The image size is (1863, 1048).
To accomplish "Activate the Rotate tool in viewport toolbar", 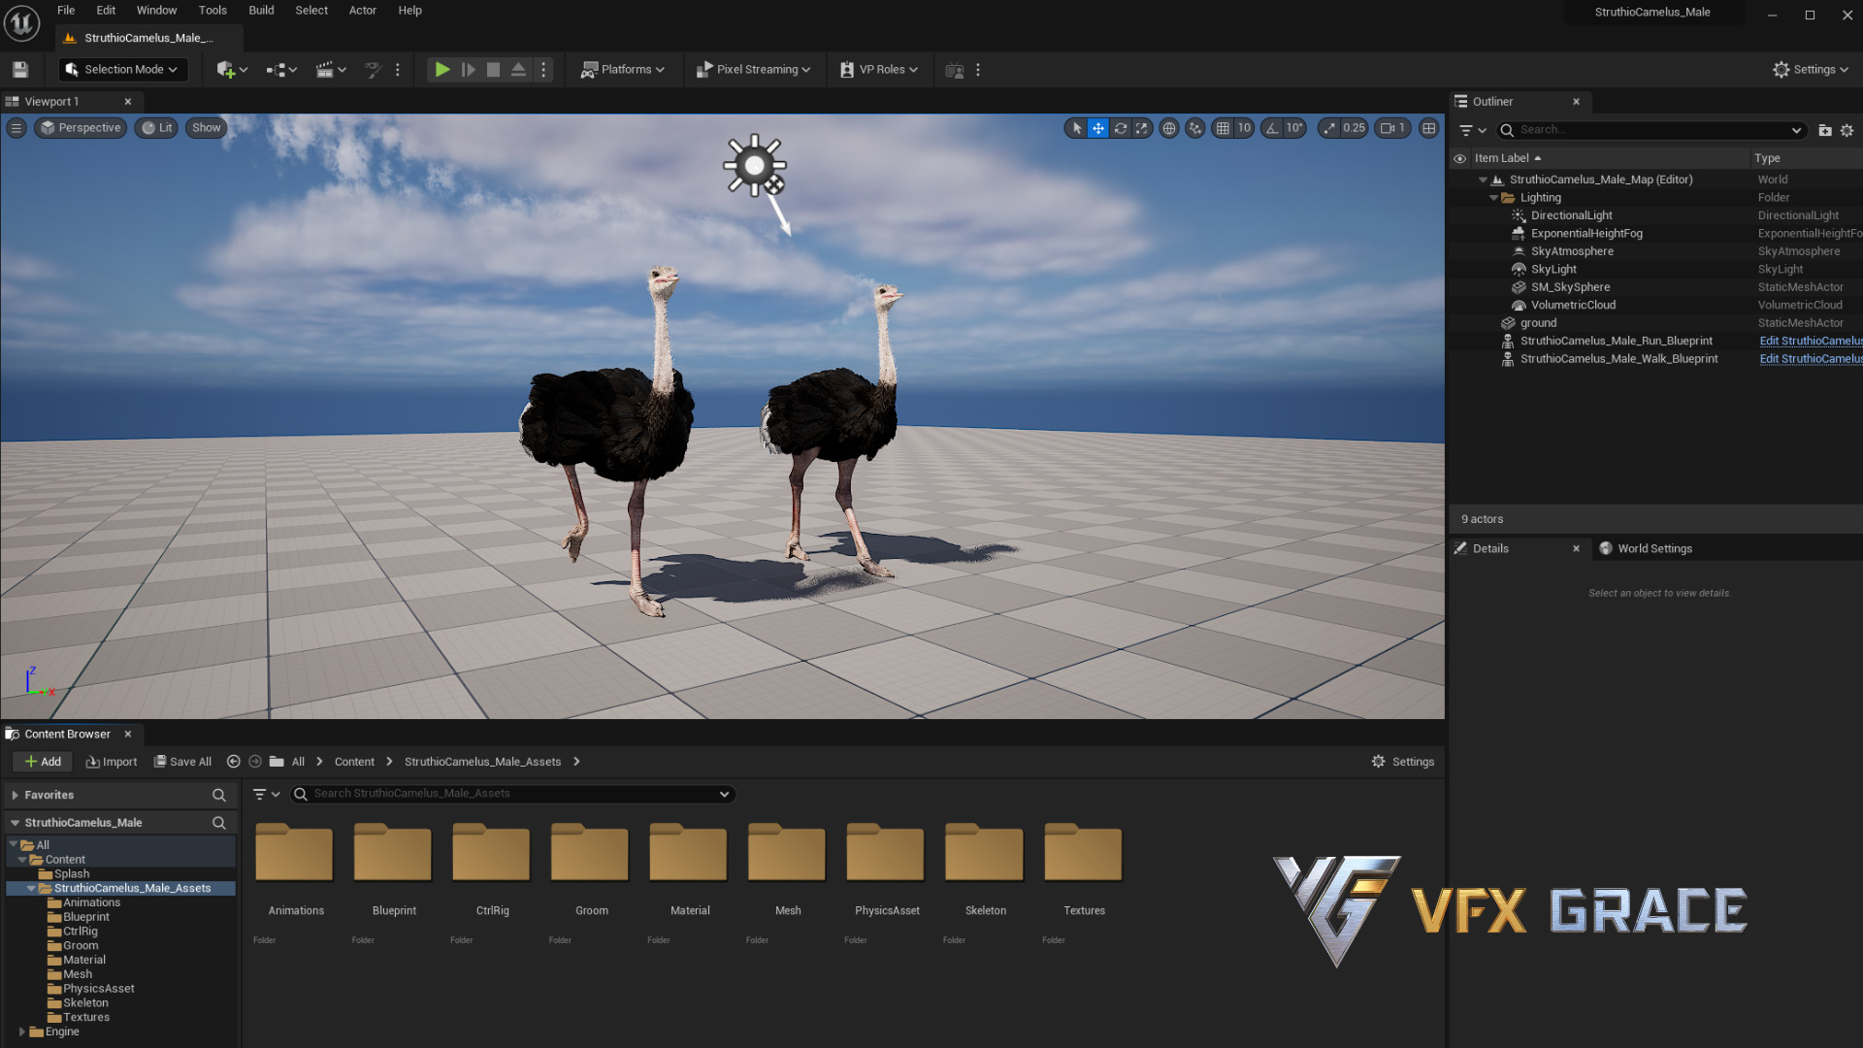I will click(1121, 128).
